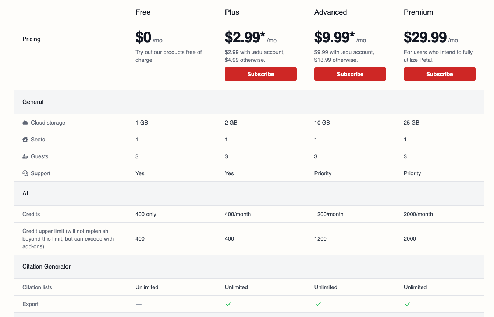The image size is (494, 317).
Task: Click the AI section header
Action: (x=25, y=194)
